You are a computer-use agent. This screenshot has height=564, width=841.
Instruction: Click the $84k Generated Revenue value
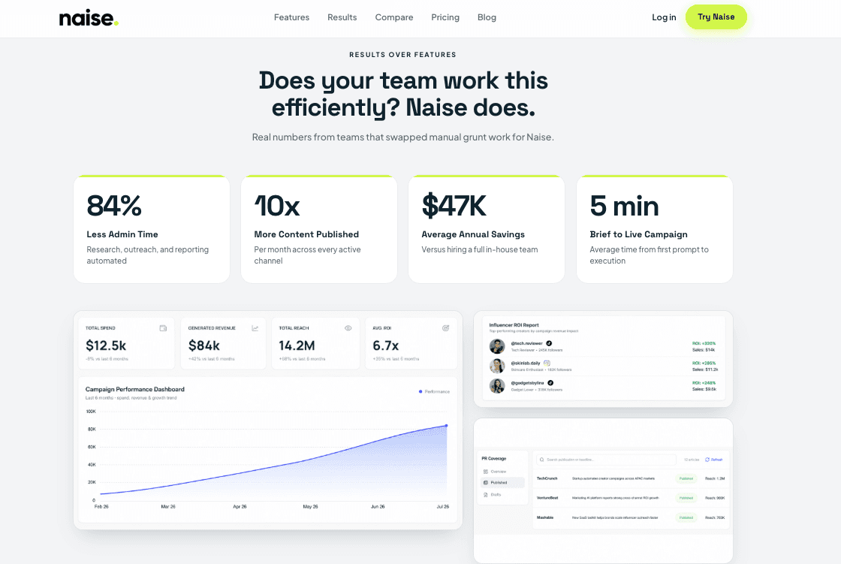point(204,345)
